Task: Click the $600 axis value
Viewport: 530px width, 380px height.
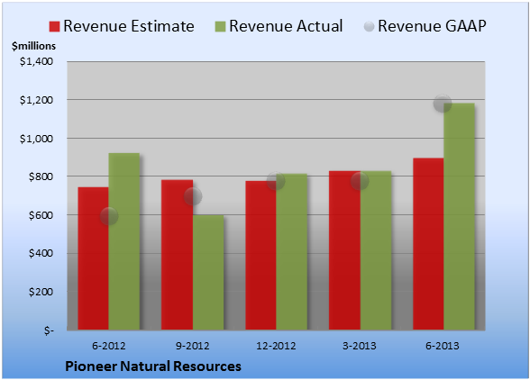Action: pyautogui.click(x=41, y=215)
